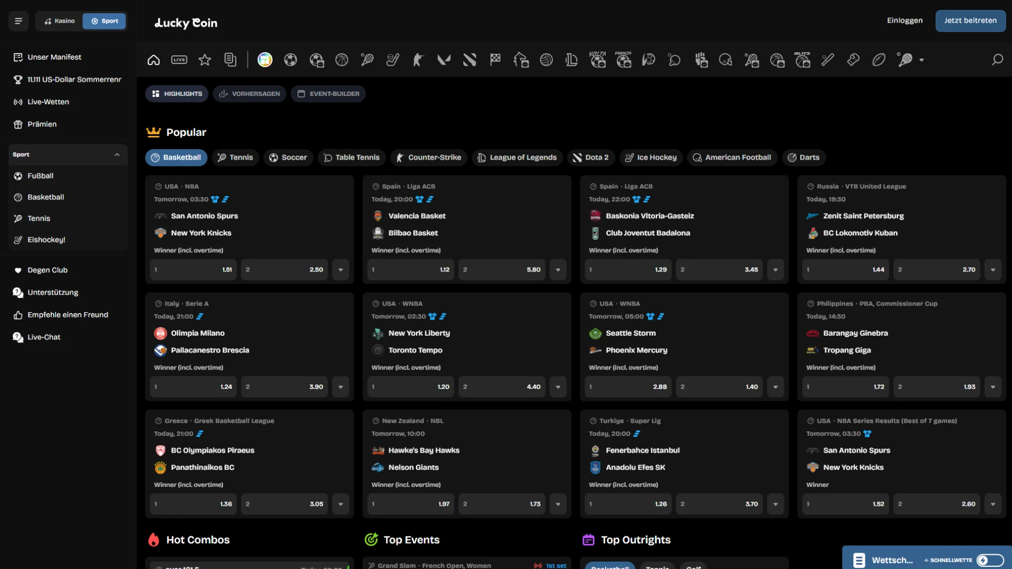Open Live-Chat in sidebar
This screenshot has height=569, width=1012.
tap(44, 337)
